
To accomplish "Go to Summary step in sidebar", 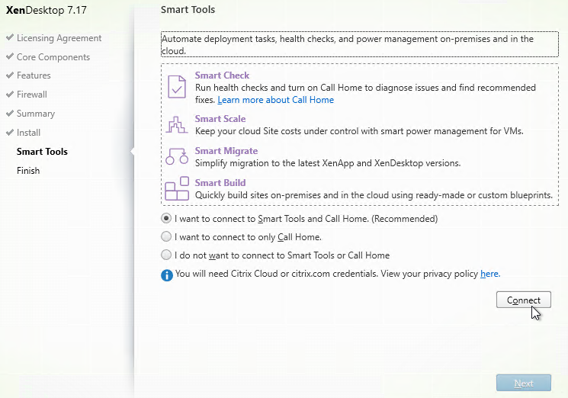I will tap(36, 114).
